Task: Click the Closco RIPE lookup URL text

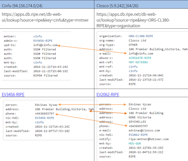Action: pos(133,20)
